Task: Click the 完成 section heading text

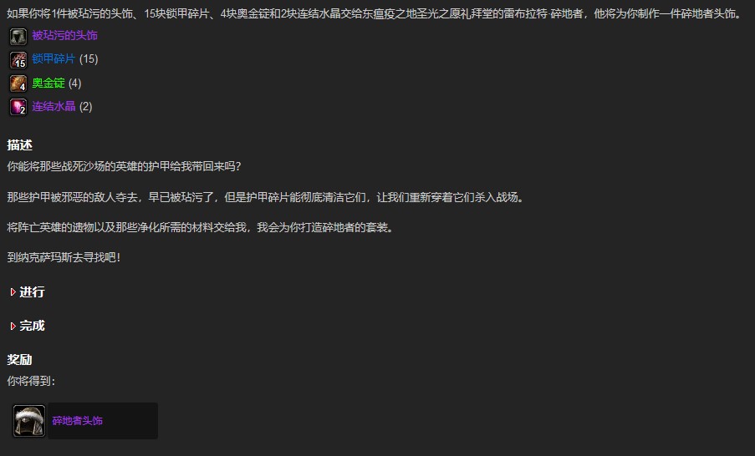Action: (x=32, y=326)
